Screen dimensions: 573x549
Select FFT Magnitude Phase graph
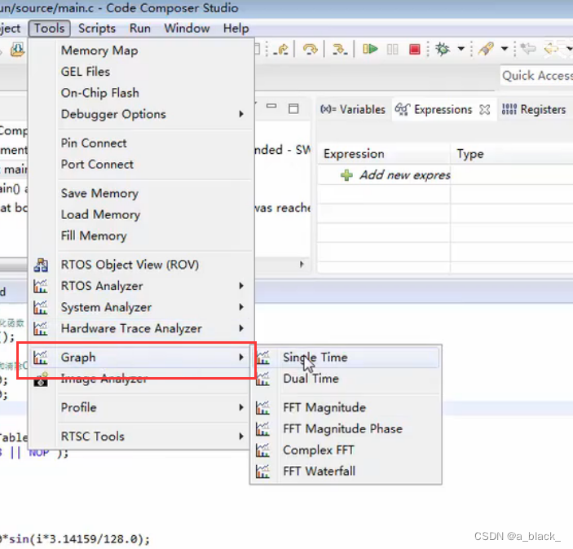pyautogui.click(x=343, y=428)
